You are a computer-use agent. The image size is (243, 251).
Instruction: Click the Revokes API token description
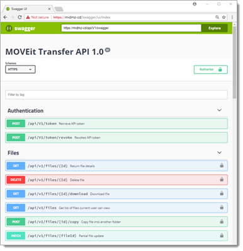coord(88,137)
